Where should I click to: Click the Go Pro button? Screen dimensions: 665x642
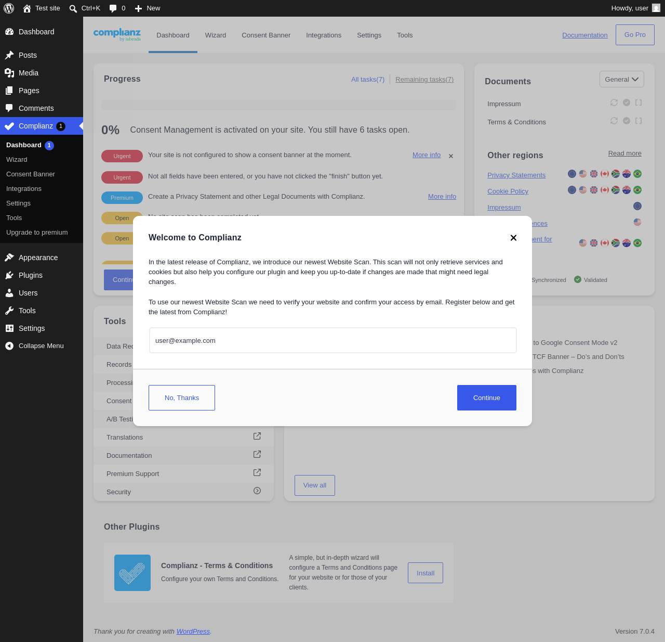(635, 35)
